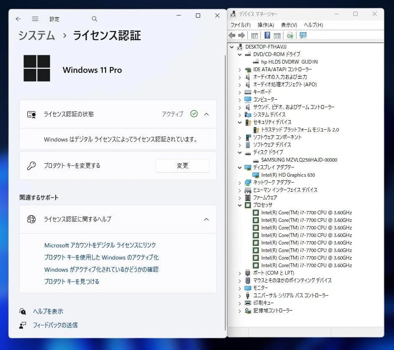Image resolution: width=394 pixels, height=350 pixels.
Task: Click the Properties toolbar icon in Device Manager
Action: coord(277,35)
